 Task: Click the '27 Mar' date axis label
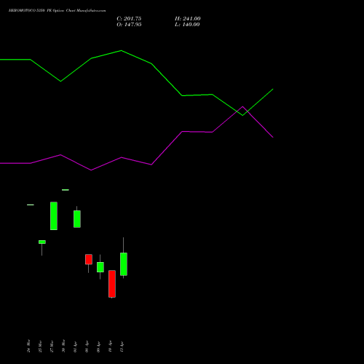52,347
